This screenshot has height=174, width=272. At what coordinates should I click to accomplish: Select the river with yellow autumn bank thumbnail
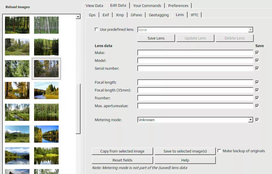pyautogui.click(x=46, y=90)
